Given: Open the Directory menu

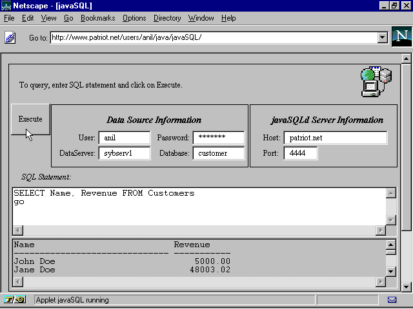Looking at the screenshot, I should (167, 18).
